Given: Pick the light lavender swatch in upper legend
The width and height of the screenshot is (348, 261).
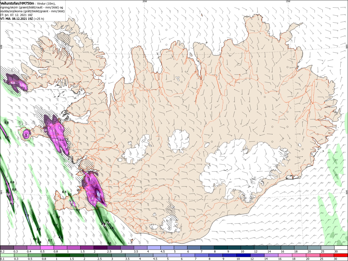Looking at the screenshot, I should [154, 248].
